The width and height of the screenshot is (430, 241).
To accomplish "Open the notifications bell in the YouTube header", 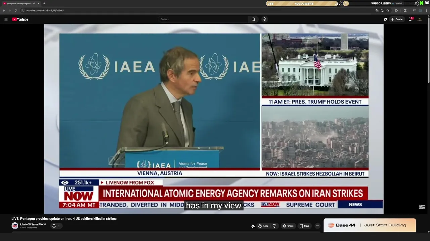I will coord(410,19).
